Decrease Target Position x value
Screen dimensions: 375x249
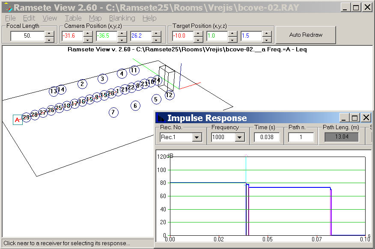coord(198,39)
